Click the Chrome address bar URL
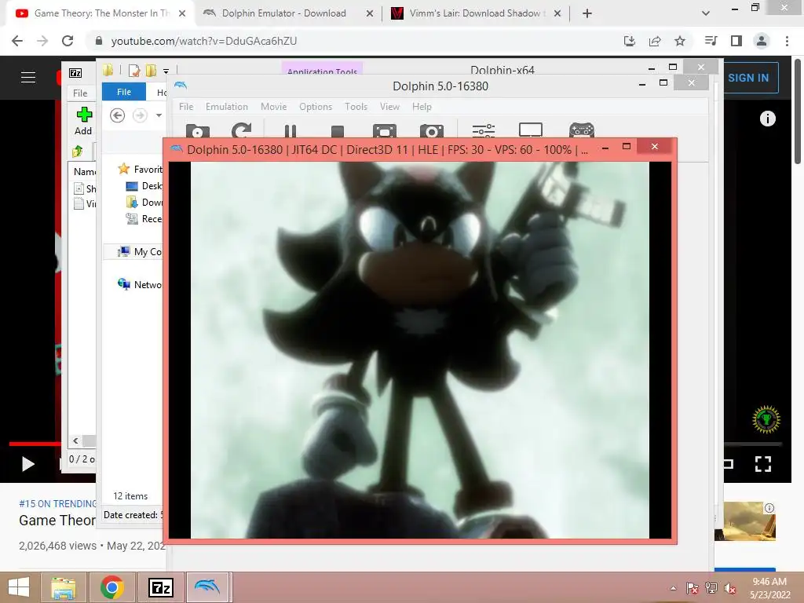Screen dimensions: 804x603 pos(204,41)
